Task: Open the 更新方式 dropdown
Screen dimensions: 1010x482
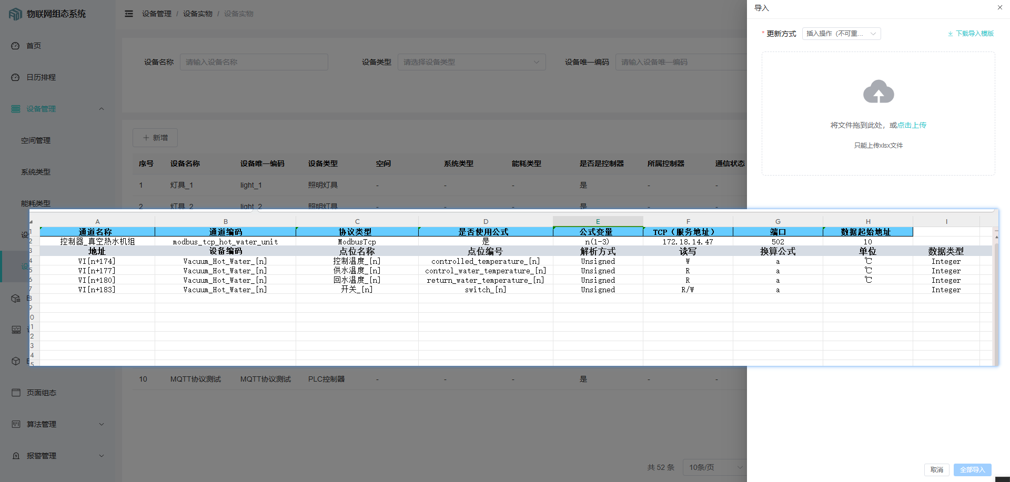Action: click(x=841, y=34)
